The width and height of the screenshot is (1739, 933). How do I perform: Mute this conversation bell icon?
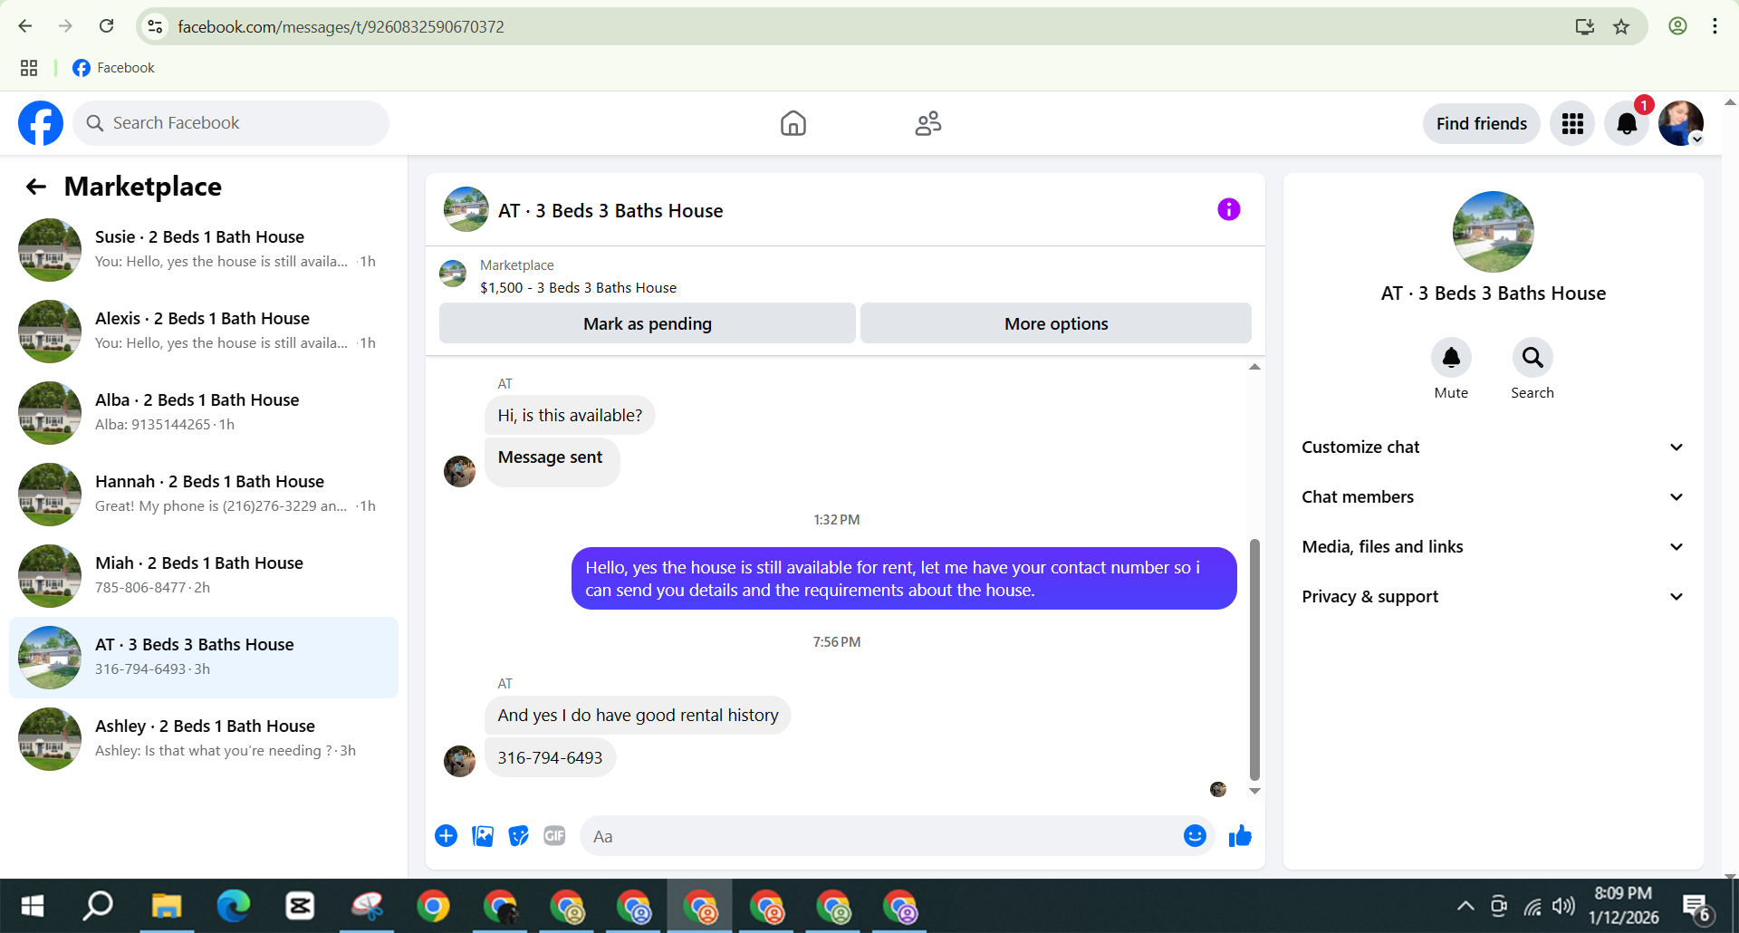point(1451,358)
